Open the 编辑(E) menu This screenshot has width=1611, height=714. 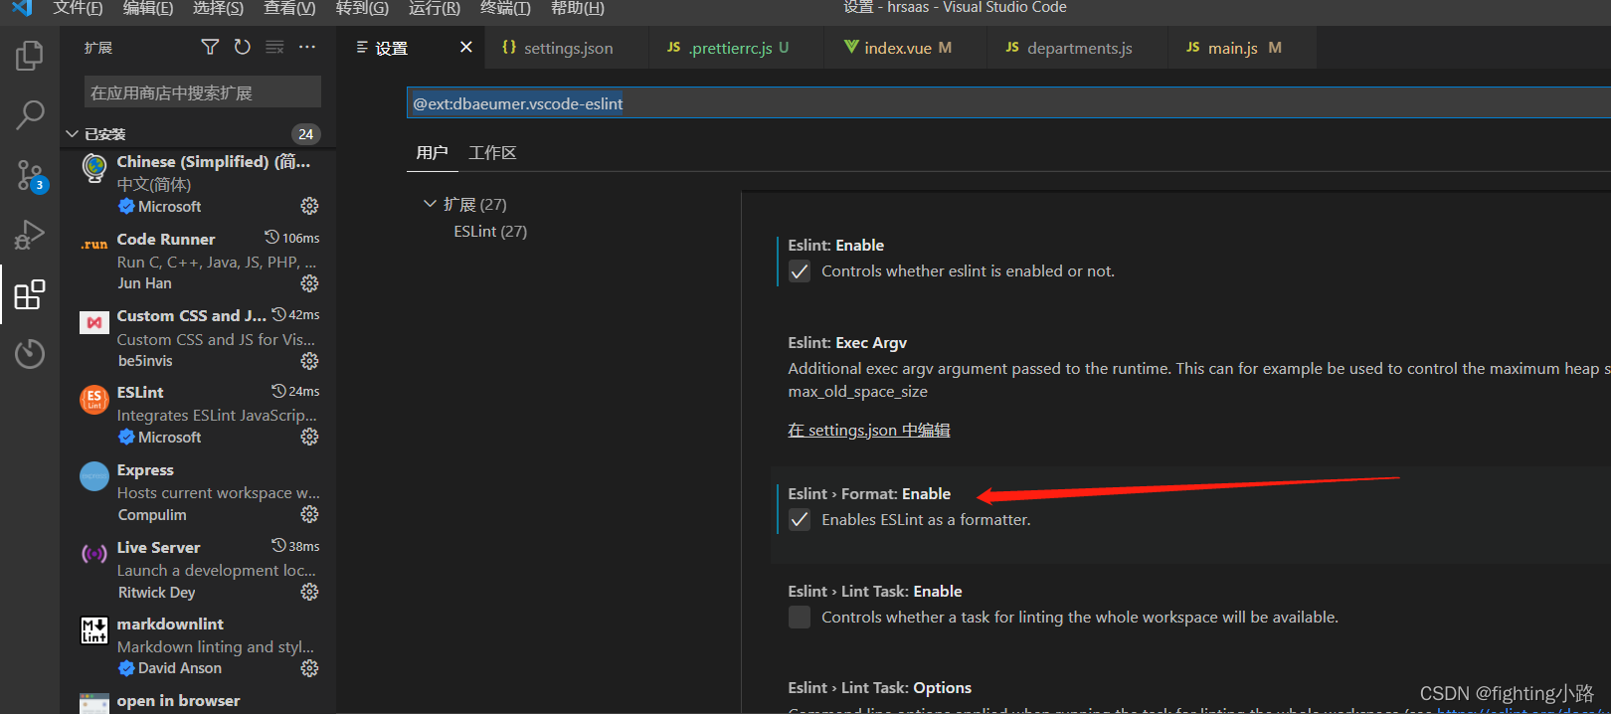pyautogui.click(x=148, y=8)
